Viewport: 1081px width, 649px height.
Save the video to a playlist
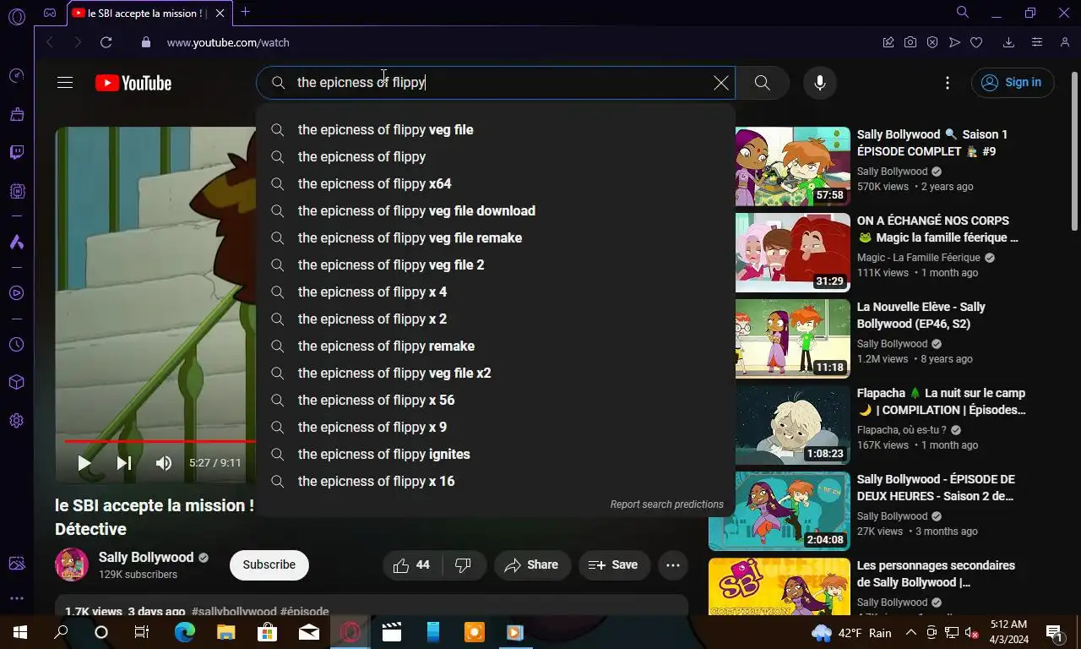pos(614,565)
